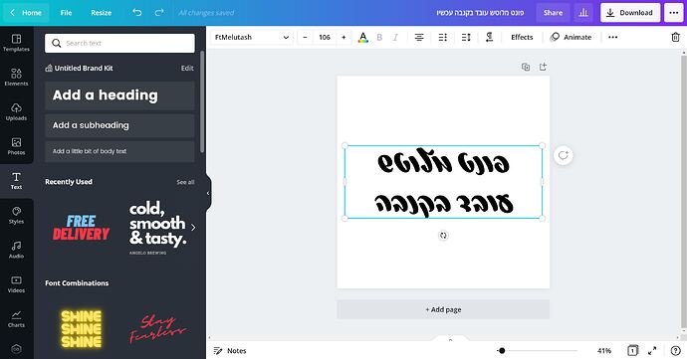
Task: Click the Animate button
Action: 571,37
